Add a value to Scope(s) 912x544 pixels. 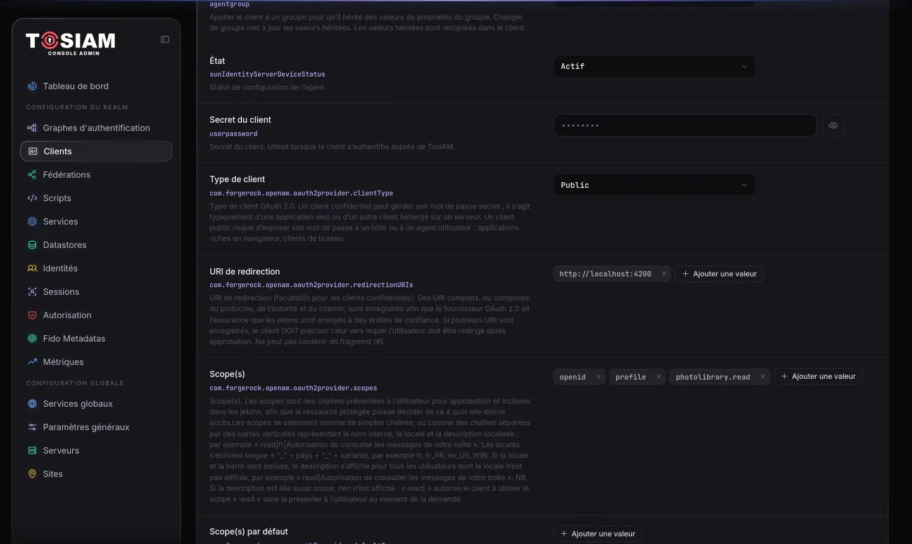point(818,376)
